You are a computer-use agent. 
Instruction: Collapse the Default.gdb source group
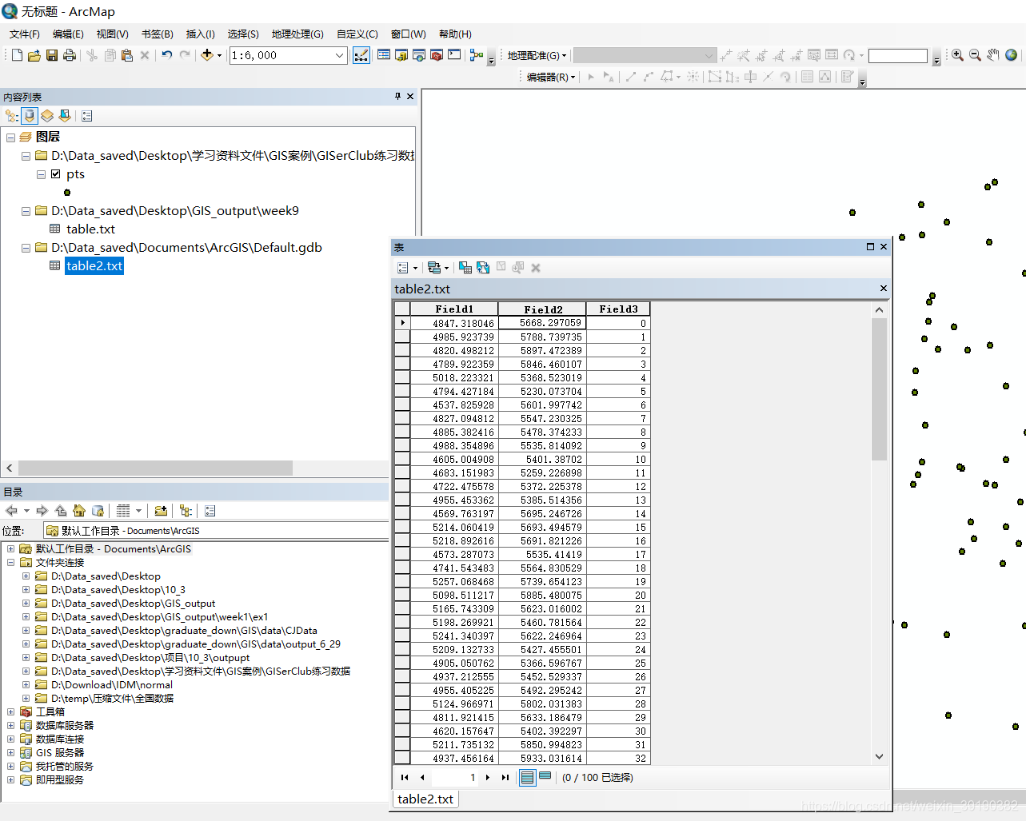[26, 248]
